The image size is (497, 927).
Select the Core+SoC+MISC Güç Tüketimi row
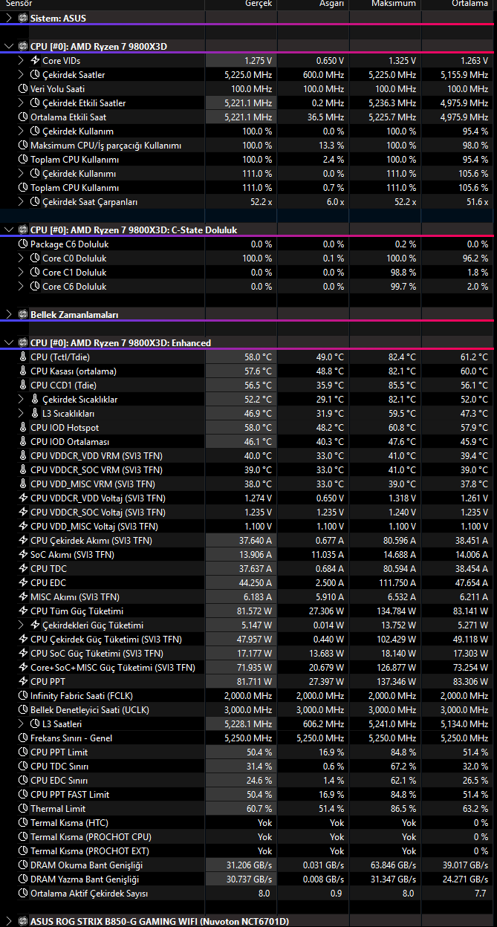[x=247, y=668]
